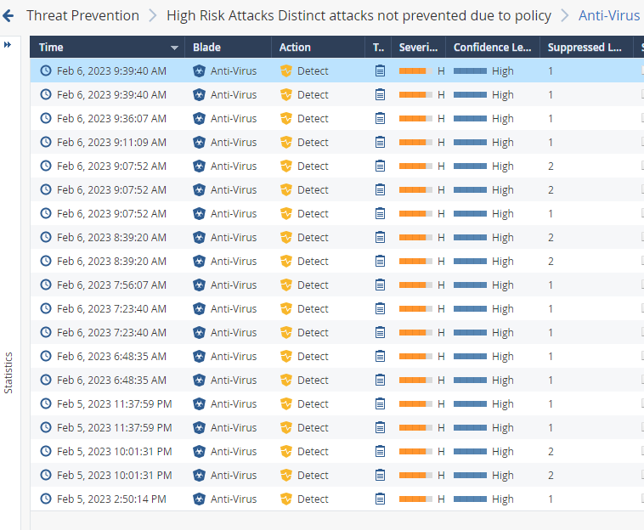Select the Anti-Virus breadcrumb item
Screen dimensions: 644x530
608,15
